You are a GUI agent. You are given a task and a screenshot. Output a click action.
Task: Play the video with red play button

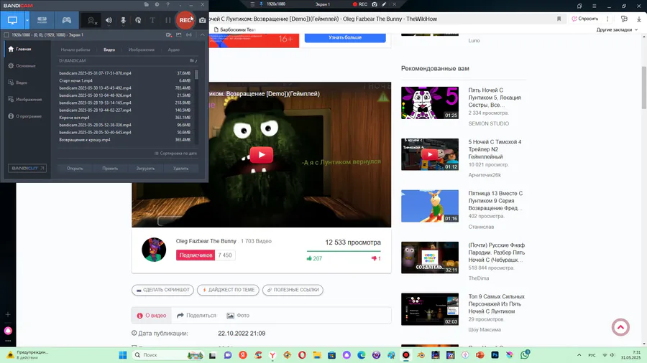261,155
